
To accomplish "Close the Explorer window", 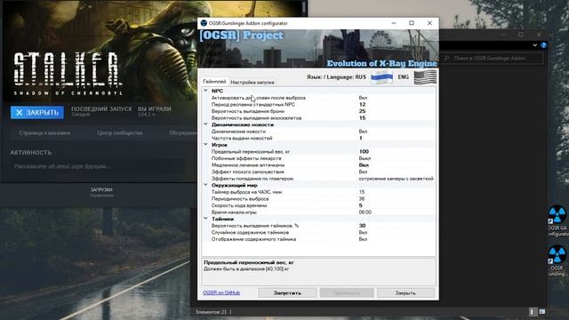I will click(x=539, y=35).
